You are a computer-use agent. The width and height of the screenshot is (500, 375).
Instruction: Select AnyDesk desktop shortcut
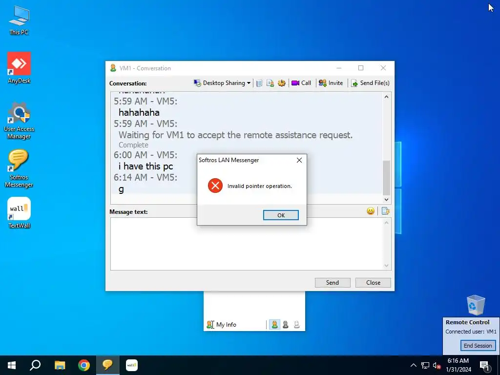click(x=19, y=68)
